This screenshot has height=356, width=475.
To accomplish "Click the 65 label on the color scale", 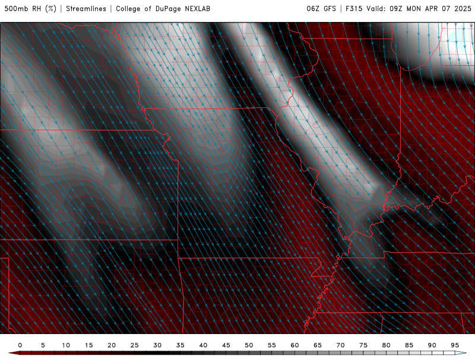I will coord(318,345).
